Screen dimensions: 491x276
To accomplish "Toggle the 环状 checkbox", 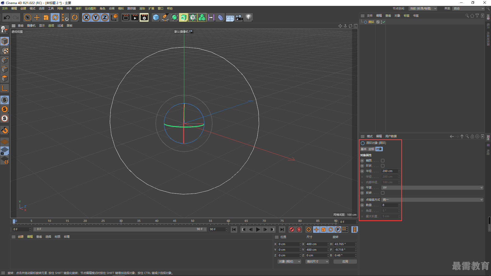I will coord(383,166).
